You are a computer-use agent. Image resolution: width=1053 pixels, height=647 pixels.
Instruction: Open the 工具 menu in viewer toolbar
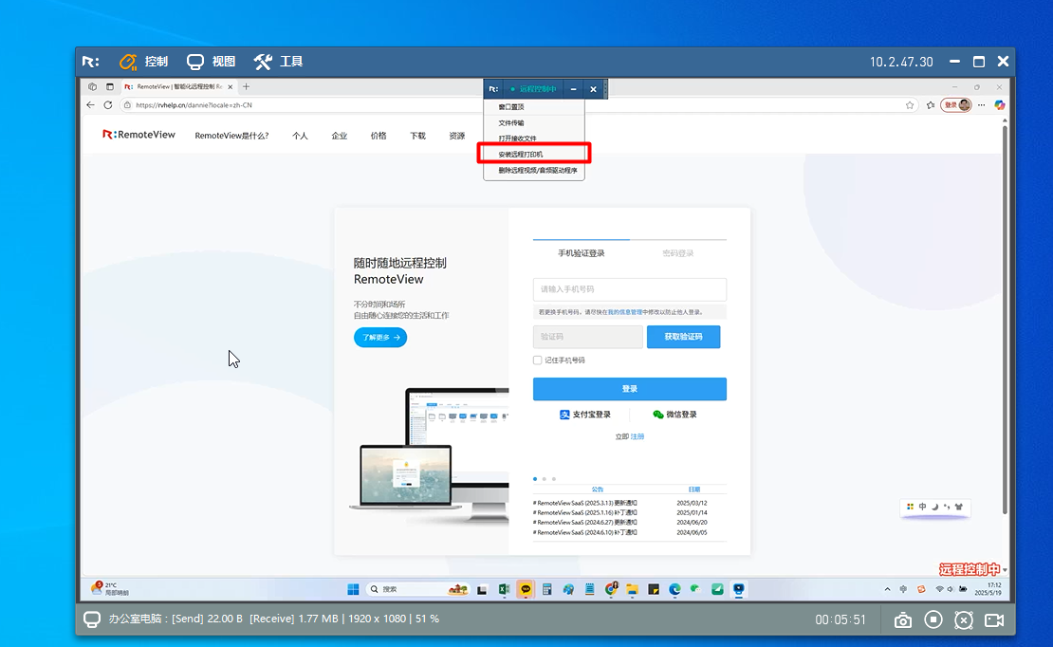278,62
